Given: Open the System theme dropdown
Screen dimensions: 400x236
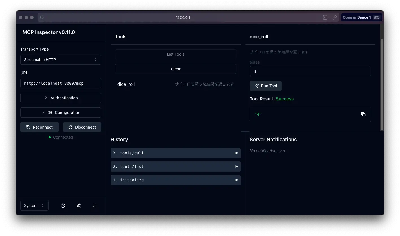Looking at the screenshot, I should 34,206.
